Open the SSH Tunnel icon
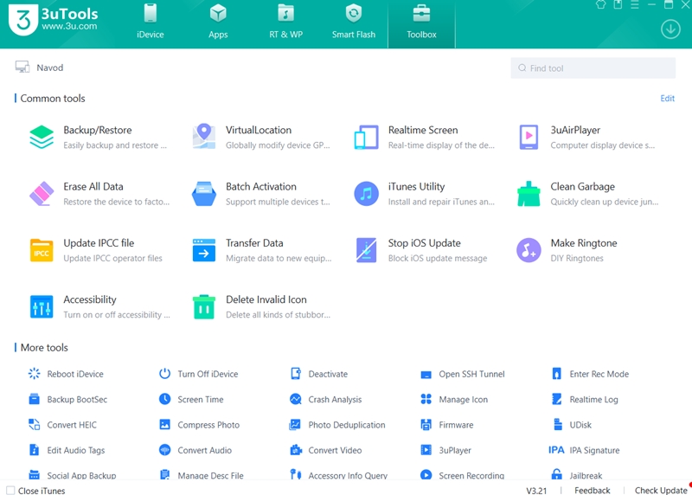 pos(426,375)
